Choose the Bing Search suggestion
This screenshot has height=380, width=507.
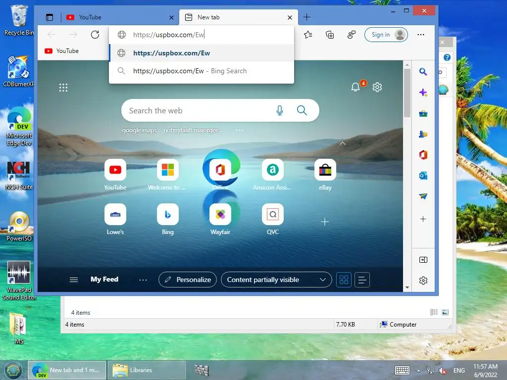coord(201,71)
